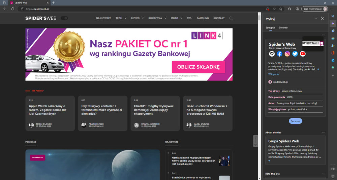Open the tab actions menu icon
The width and height of the screenshot is (337, 180).
(4, 3)
